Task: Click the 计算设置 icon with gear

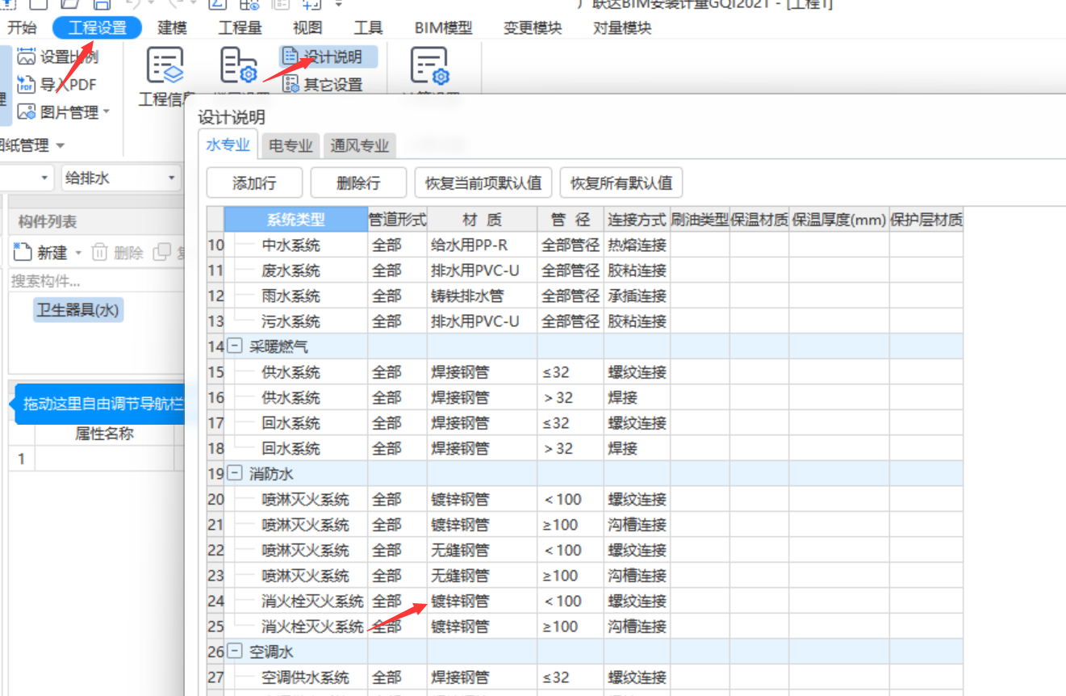Action: [430, 66]
